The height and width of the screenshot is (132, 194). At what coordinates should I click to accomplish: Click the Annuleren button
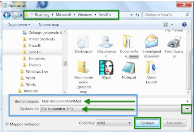[174, 123]
